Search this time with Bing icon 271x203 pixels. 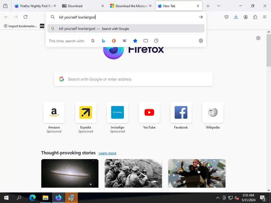(x=103, y=41)
